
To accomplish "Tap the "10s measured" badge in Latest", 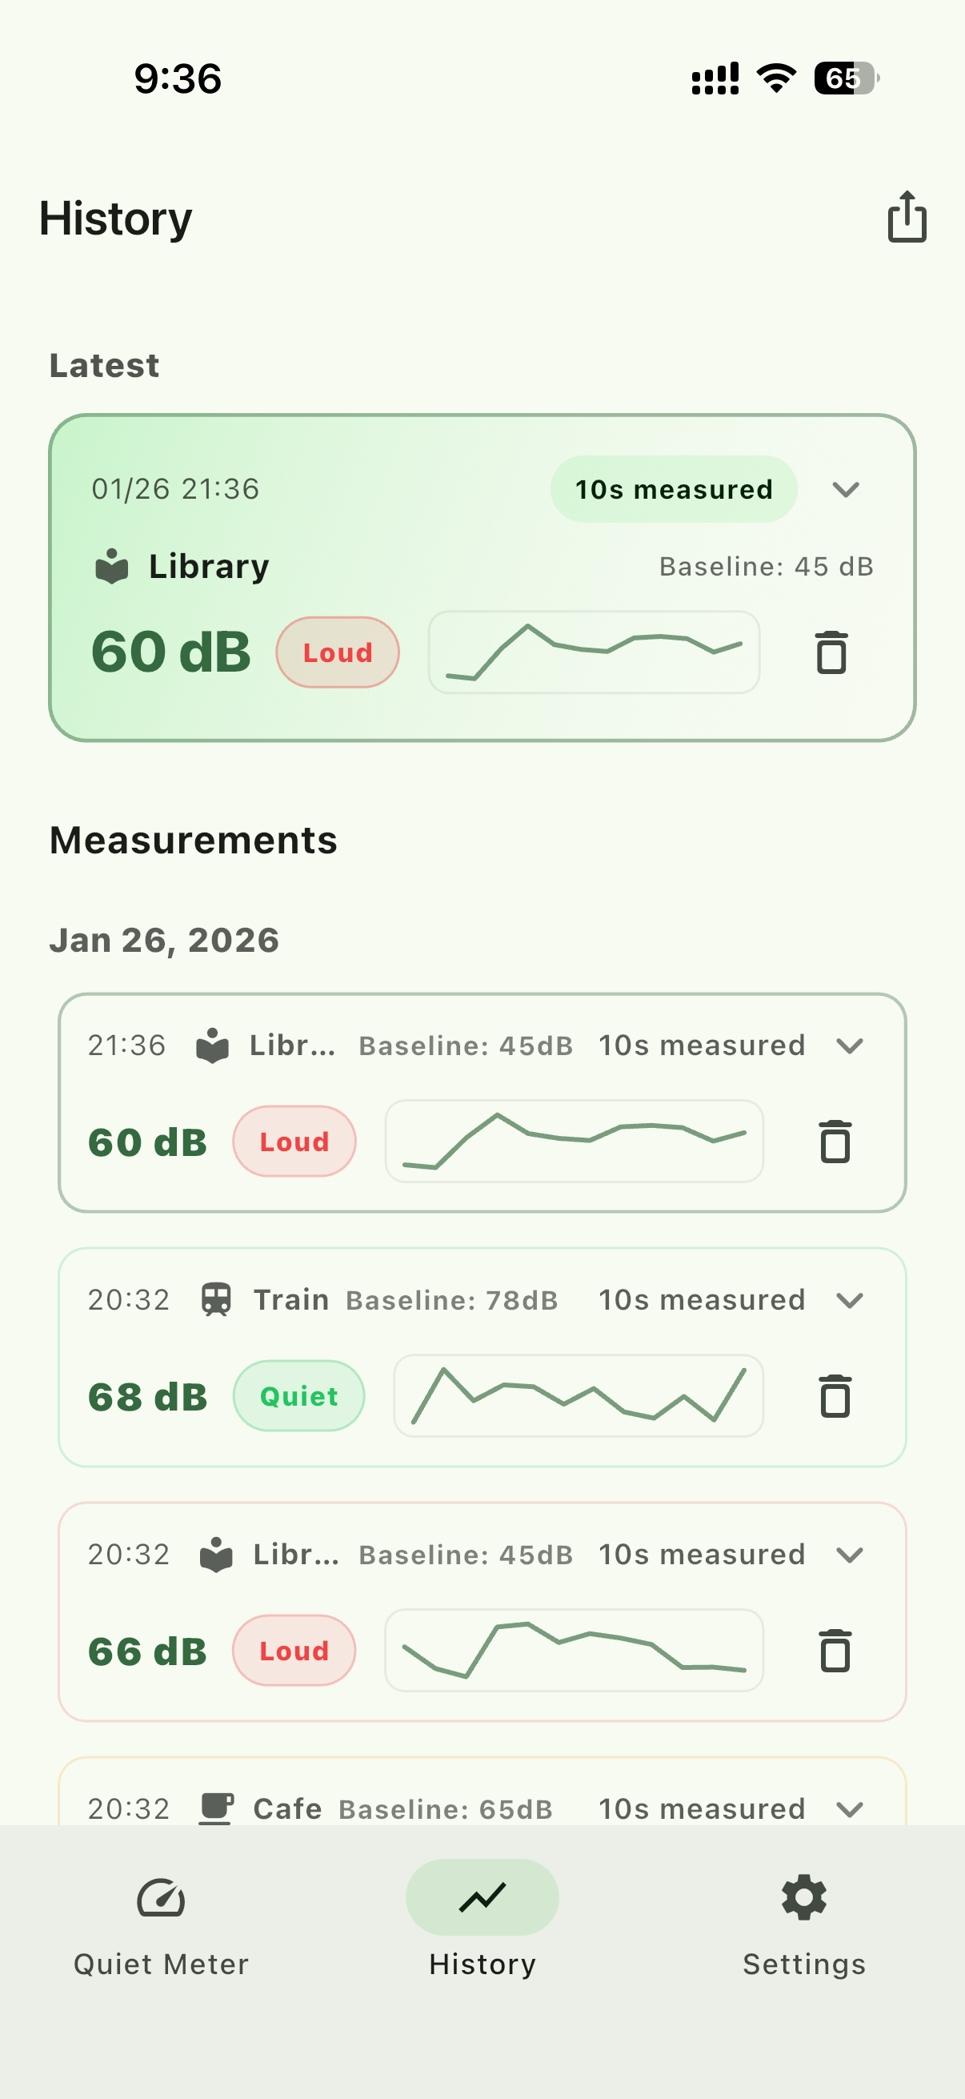I will click(674, 489).
